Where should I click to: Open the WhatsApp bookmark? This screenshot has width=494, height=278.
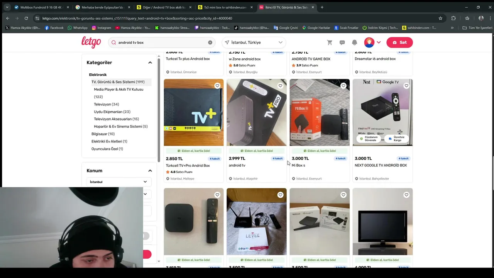78,28
